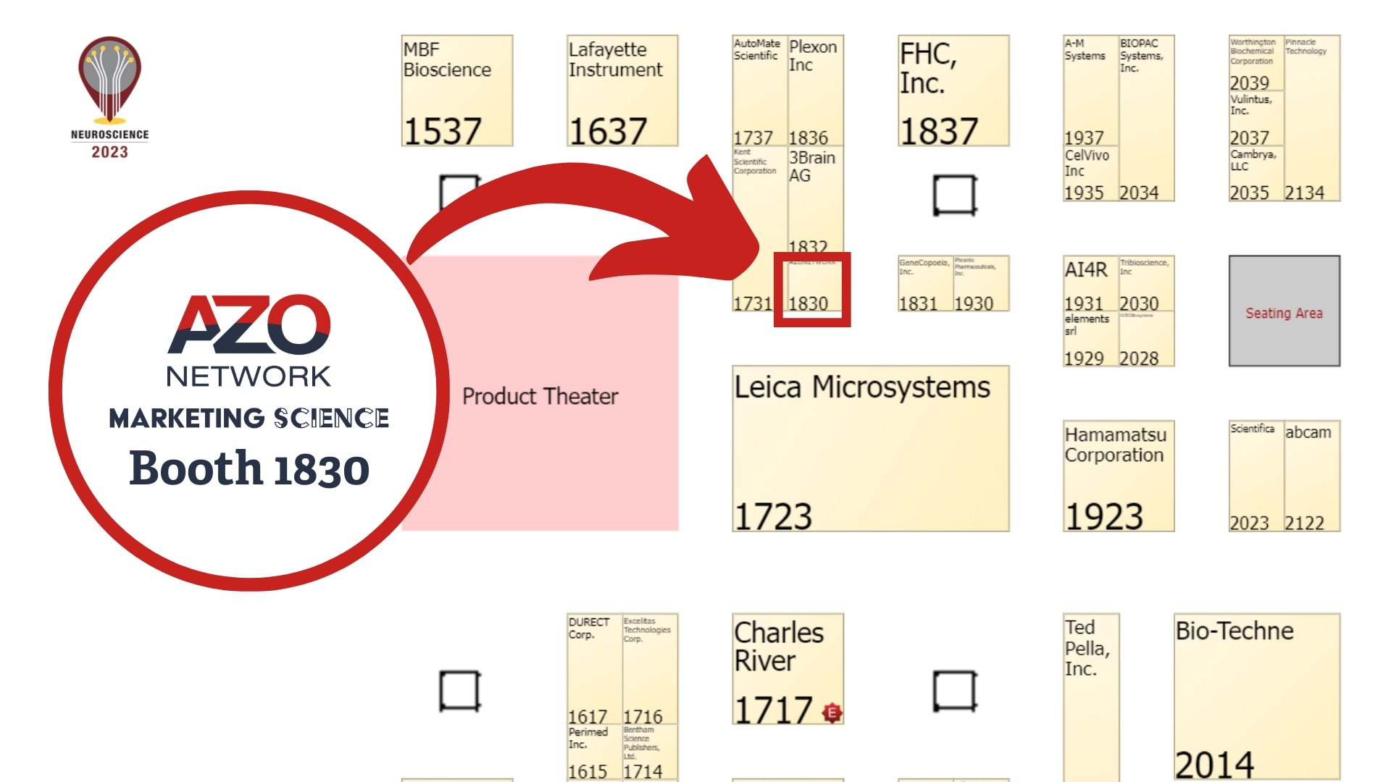1391x782 pixels.
Task: Select AI4R booth 1931
Action: coord(1090,284)
